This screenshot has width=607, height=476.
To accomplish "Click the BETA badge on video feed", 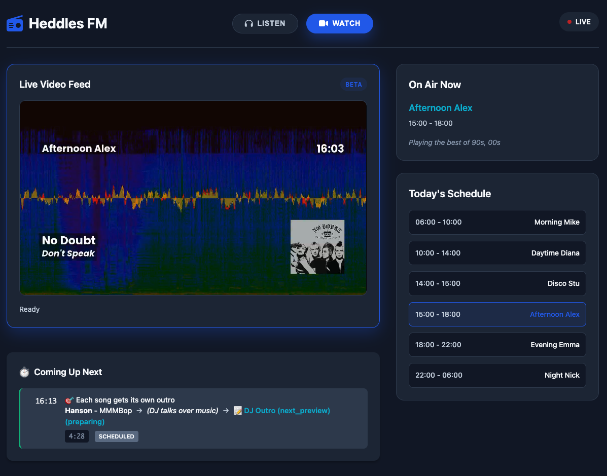I will pos(353,85).
